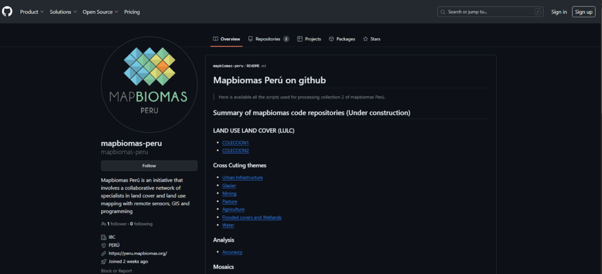Click the rocket icon beside Joined date
602x274 pixels.
103,261
